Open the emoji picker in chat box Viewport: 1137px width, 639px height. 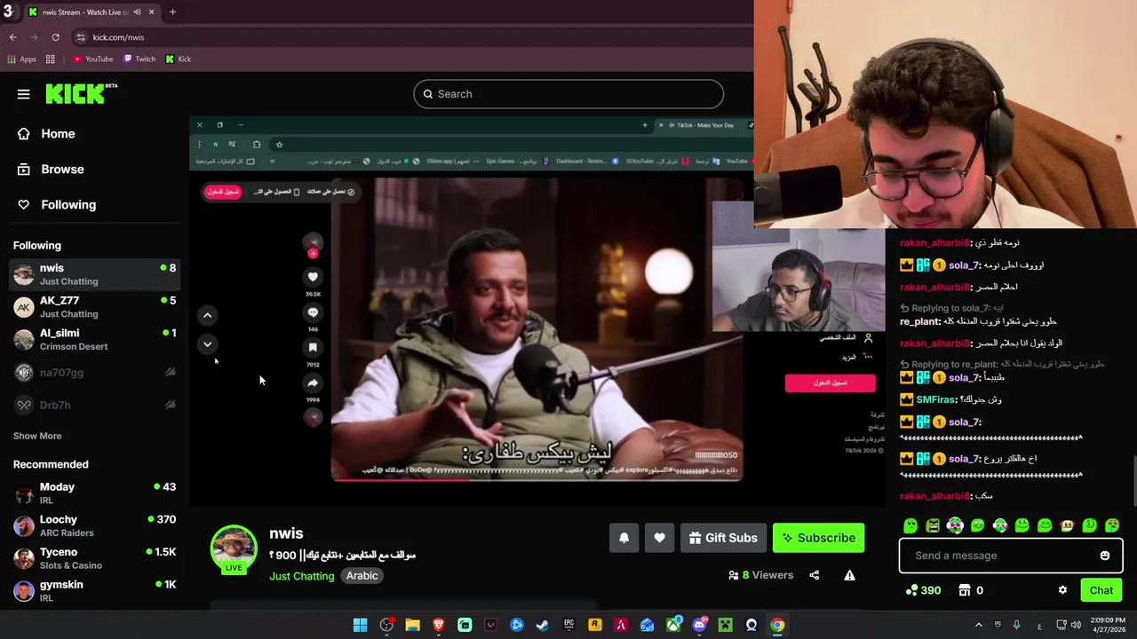(1105, 556)
